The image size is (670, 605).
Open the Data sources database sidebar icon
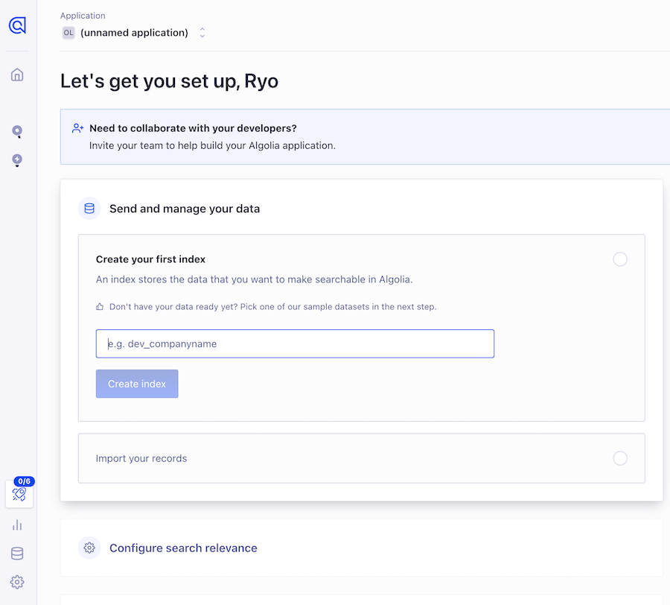17,554
